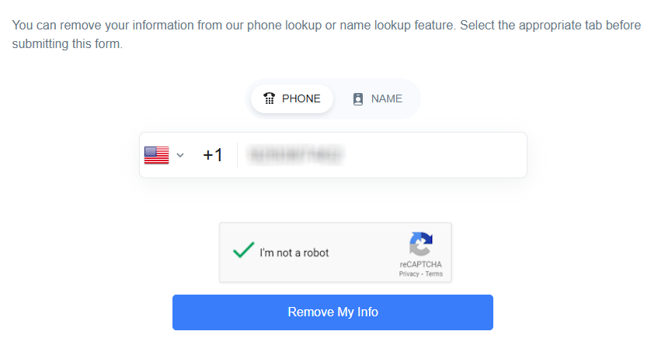Click the divider line after +1 code
The height and width of the screenshot is (345, 651).
(x=237, y=155)
